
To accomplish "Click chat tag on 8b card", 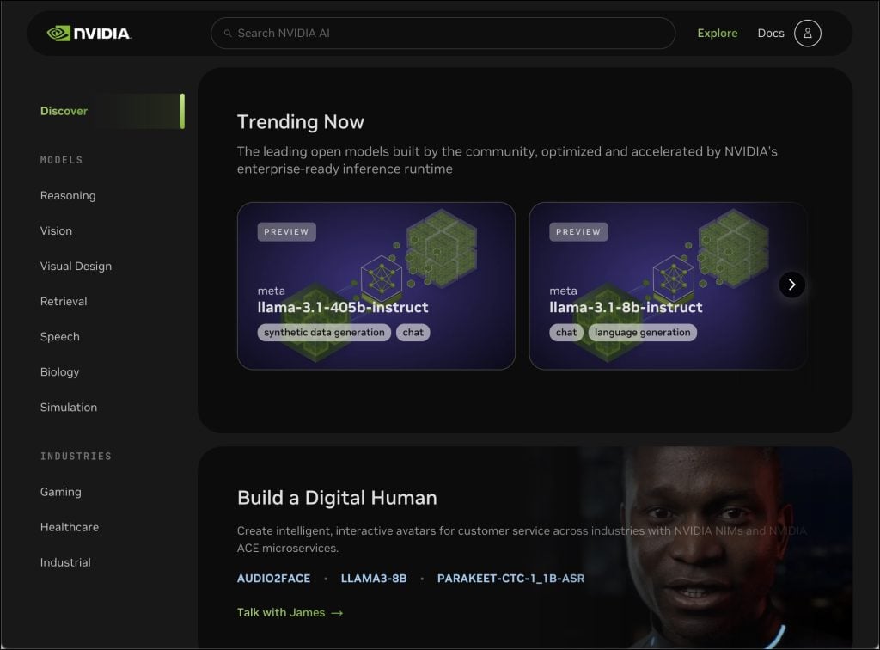I will coord(566,332).
